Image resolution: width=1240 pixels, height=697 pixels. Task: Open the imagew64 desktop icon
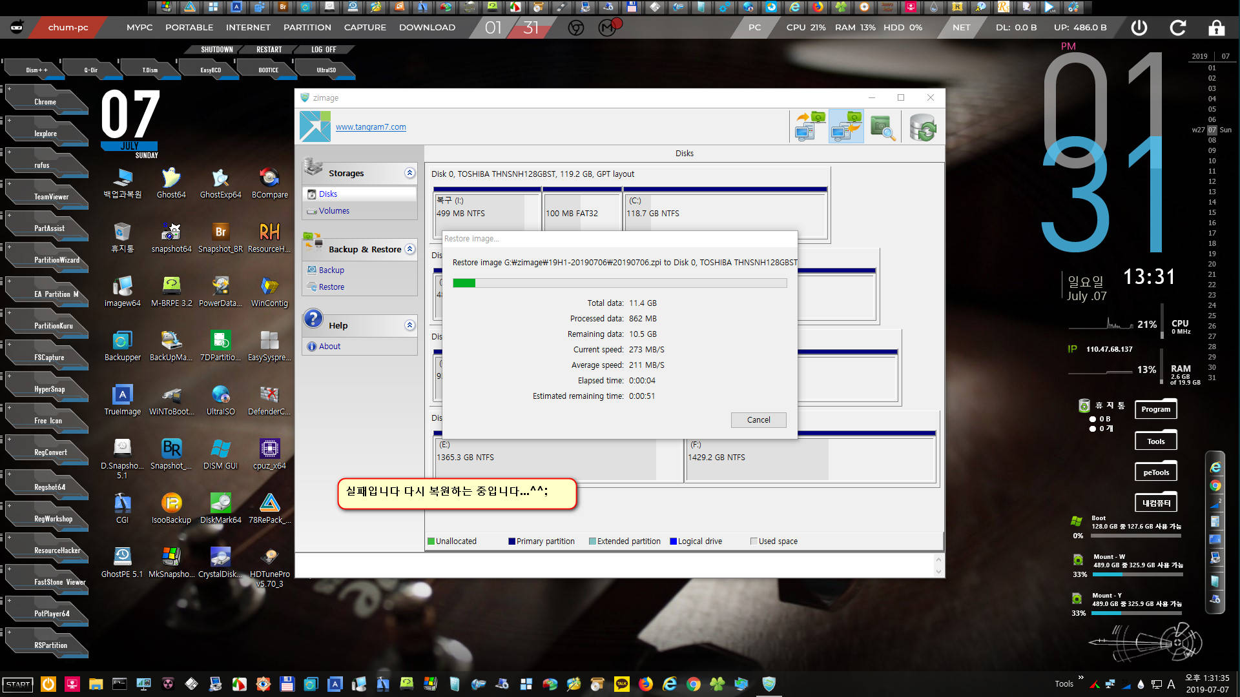122,292
